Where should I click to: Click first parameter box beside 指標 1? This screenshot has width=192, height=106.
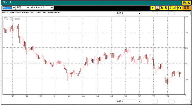[x=155, y=13]
